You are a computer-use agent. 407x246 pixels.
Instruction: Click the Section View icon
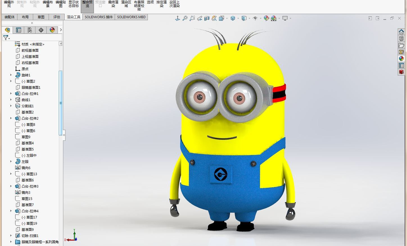coord(207,18)
